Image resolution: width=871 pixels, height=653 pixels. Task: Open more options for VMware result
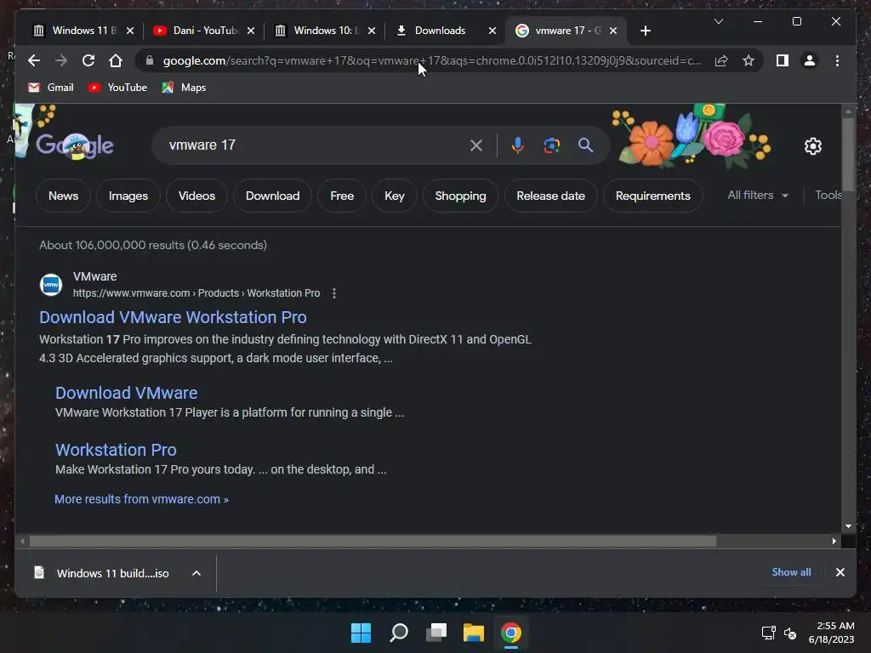tap(333, 293)
